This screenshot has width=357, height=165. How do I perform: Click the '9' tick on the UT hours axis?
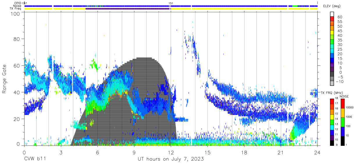point(134,152)
